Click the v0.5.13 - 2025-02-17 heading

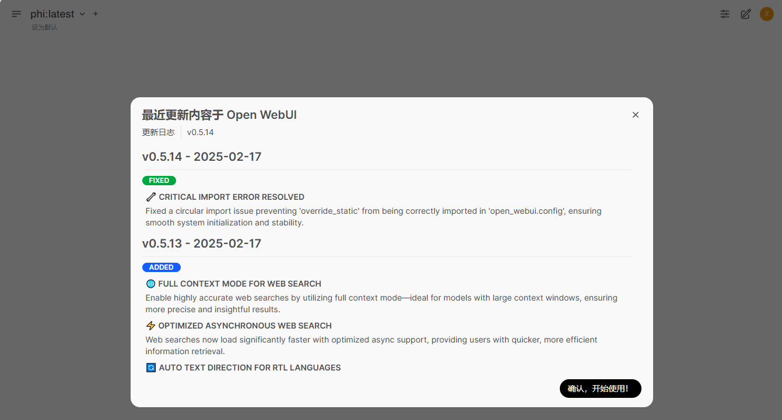(x=202, y=243)
